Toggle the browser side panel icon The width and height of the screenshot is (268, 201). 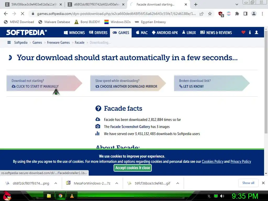245,14
